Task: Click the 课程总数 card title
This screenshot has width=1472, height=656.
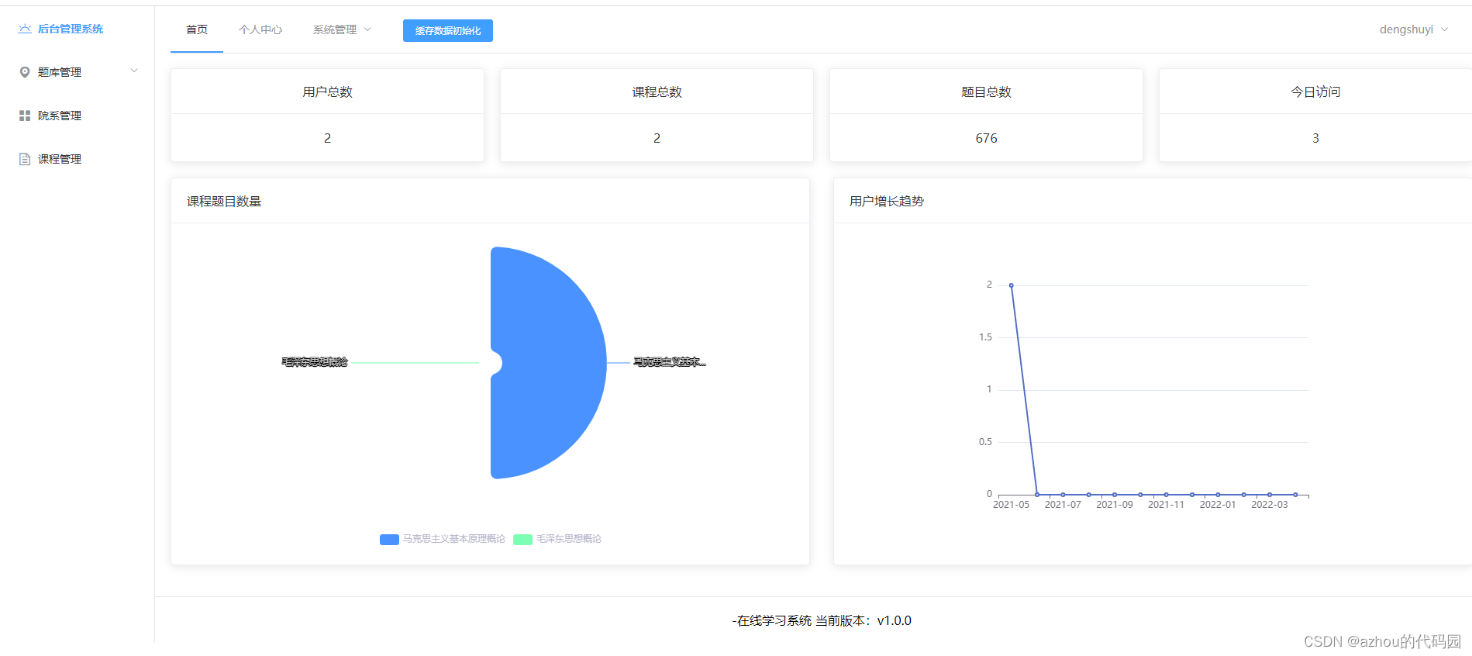Action: click(657, 91)
